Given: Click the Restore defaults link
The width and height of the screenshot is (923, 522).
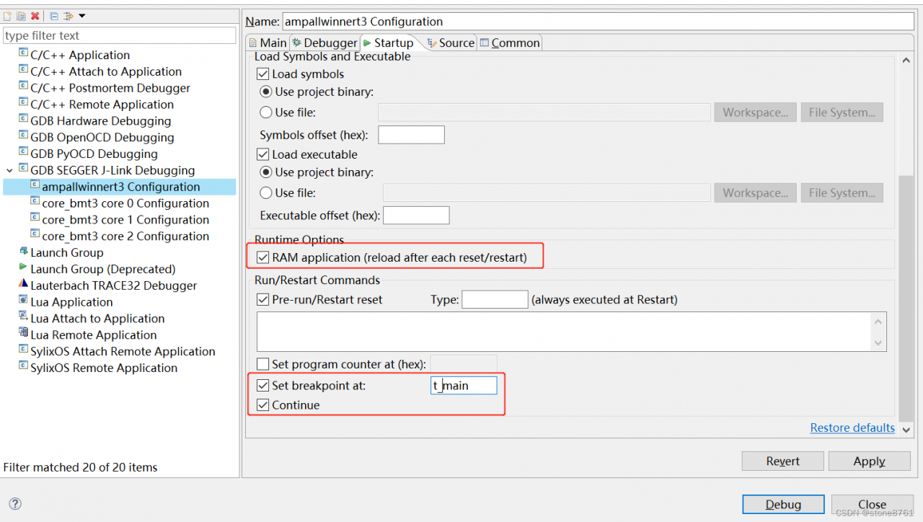Looking at the screenshot, I should [x=852, y=428].
